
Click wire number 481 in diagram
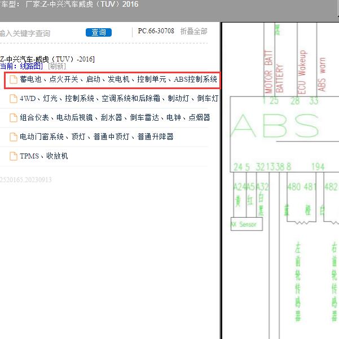click(x=310, y=187)
